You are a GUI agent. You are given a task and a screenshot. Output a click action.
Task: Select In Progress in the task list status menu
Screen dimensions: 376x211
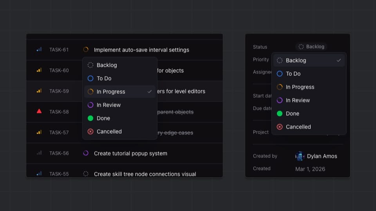pos(120,91)
